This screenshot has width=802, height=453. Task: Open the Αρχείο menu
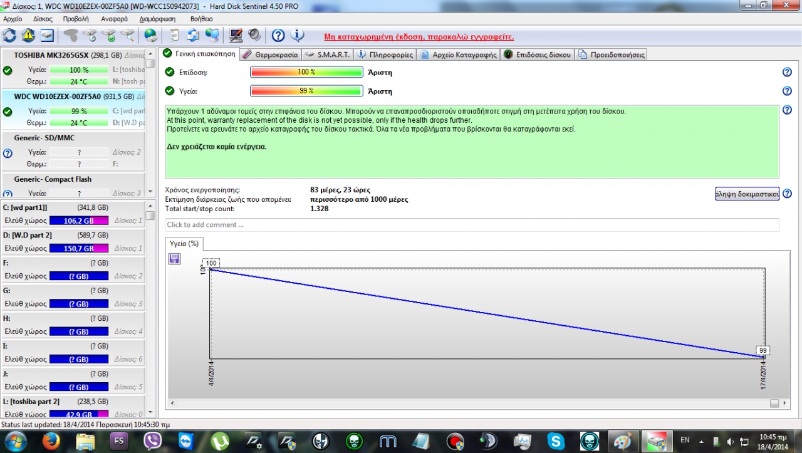[x=13, y=19]
